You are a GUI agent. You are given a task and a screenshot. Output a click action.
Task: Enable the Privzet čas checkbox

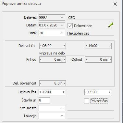click(x=87, y=101)
